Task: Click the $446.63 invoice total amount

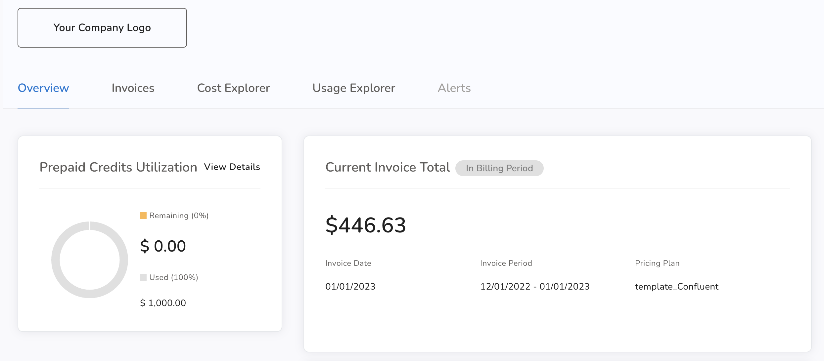Action: (365, 225)
